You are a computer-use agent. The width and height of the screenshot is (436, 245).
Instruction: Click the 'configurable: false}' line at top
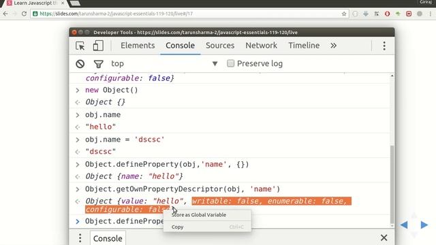pos(130,78)
